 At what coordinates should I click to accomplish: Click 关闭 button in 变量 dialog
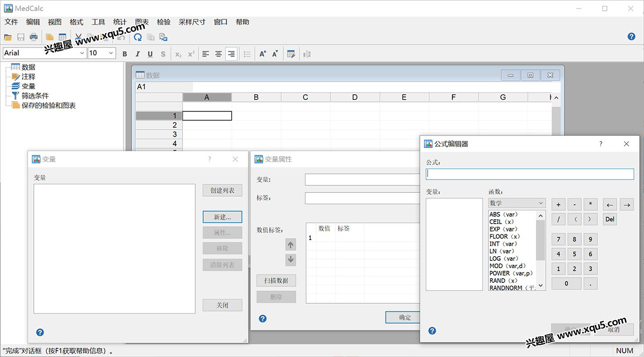coord(223,305)
